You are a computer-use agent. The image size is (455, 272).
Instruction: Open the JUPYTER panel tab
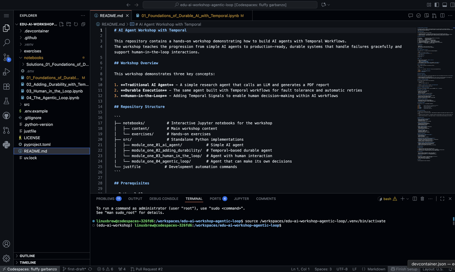[241, 198]
